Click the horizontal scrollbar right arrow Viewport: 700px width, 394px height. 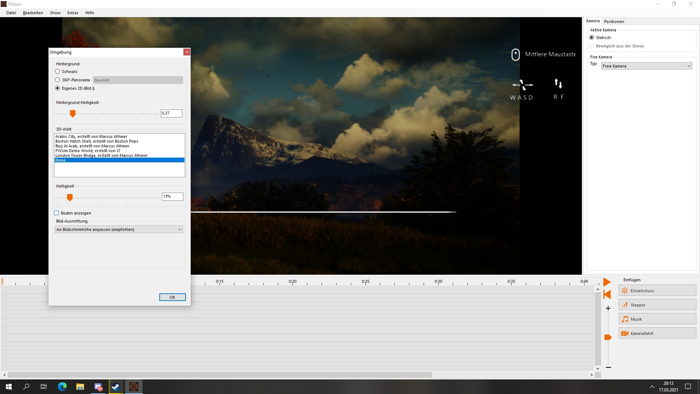[x=591, y=375]
